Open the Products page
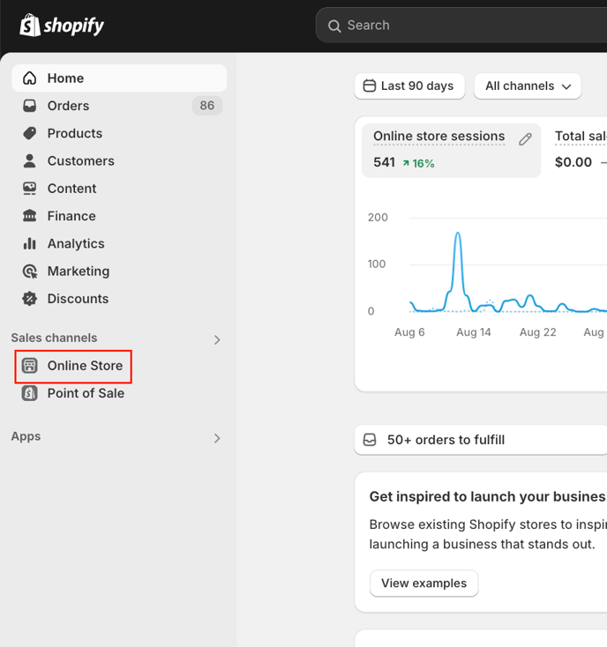Screen dimensions: 607x647 point(119,133)
